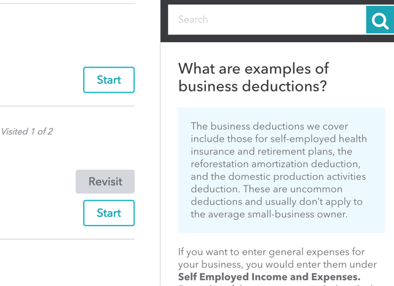Click 'reforestation amortization deduction' text
394x286 pixels.
pos(275,164)
